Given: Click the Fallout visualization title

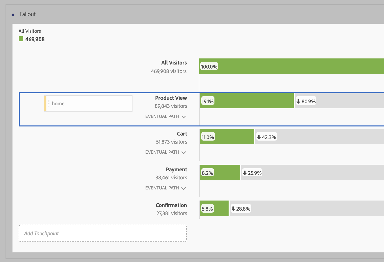Looking at the screenshot, I should point(28,14).
